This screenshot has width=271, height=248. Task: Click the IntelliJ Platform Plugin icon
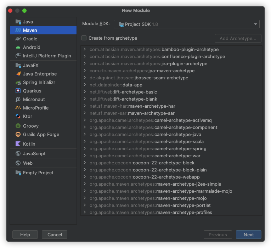(18, 56)
